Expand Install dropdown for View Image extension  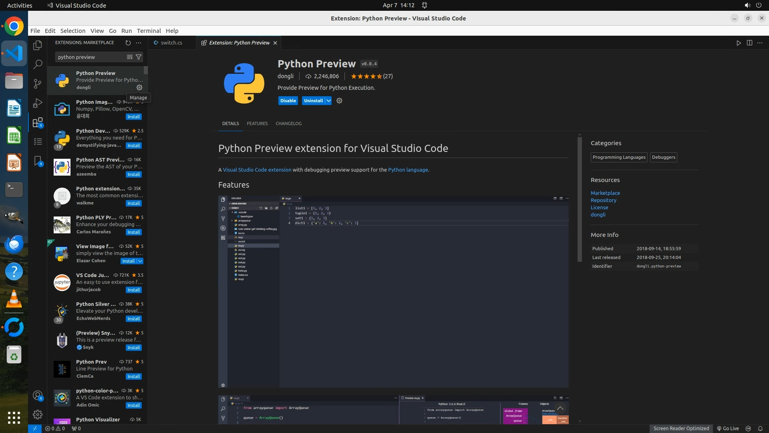(140, 261)
